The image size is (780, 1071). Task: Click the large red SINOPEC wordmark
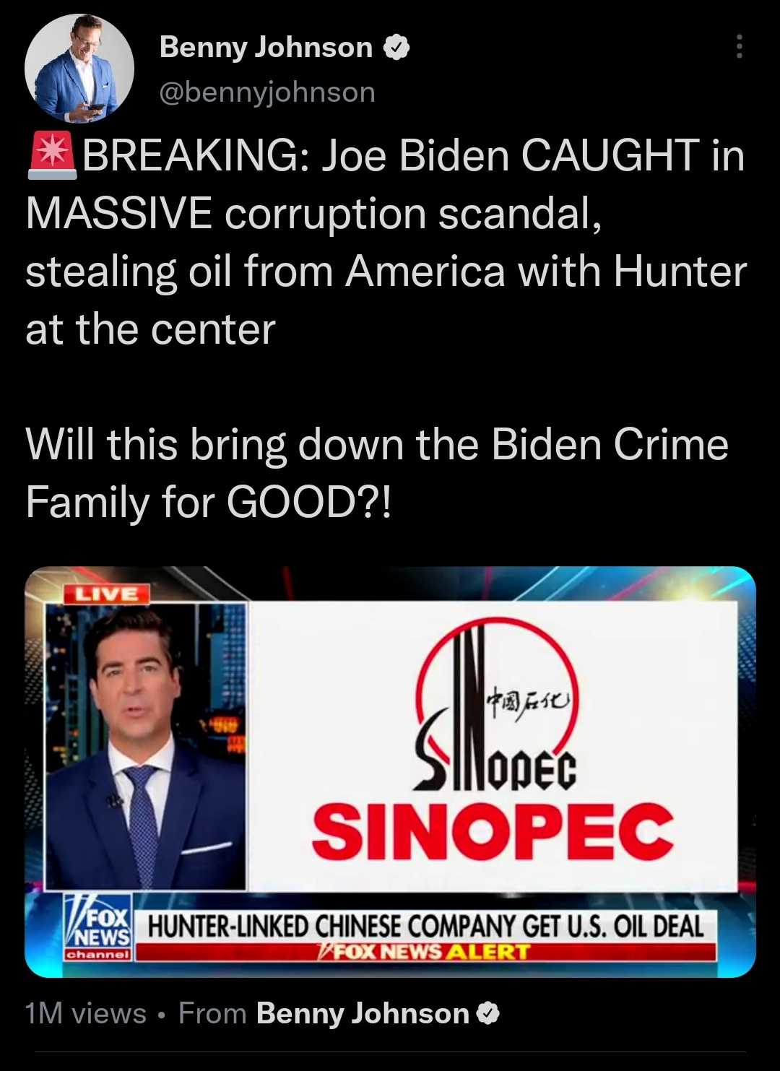[493, 831]
